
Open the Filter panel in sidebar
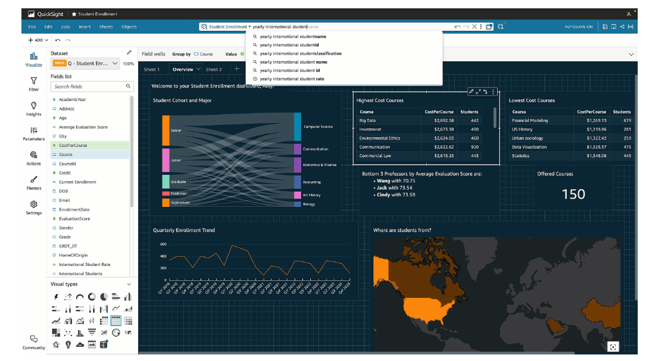[33, 84]
